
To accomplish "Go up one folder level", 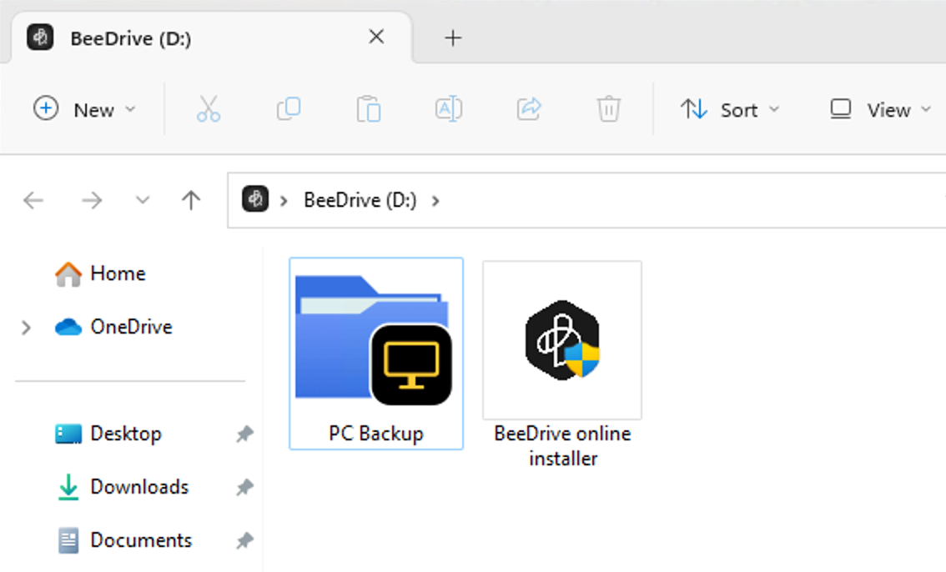I will (x=191, y=200).
